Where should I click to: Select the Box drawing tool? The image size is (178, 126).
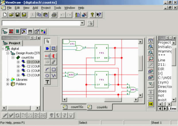tap(54, 70)
